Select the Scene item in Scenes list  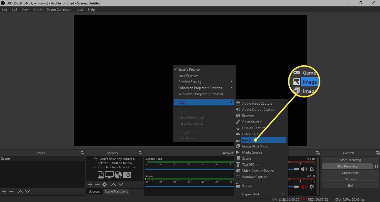tap(42, 159)
